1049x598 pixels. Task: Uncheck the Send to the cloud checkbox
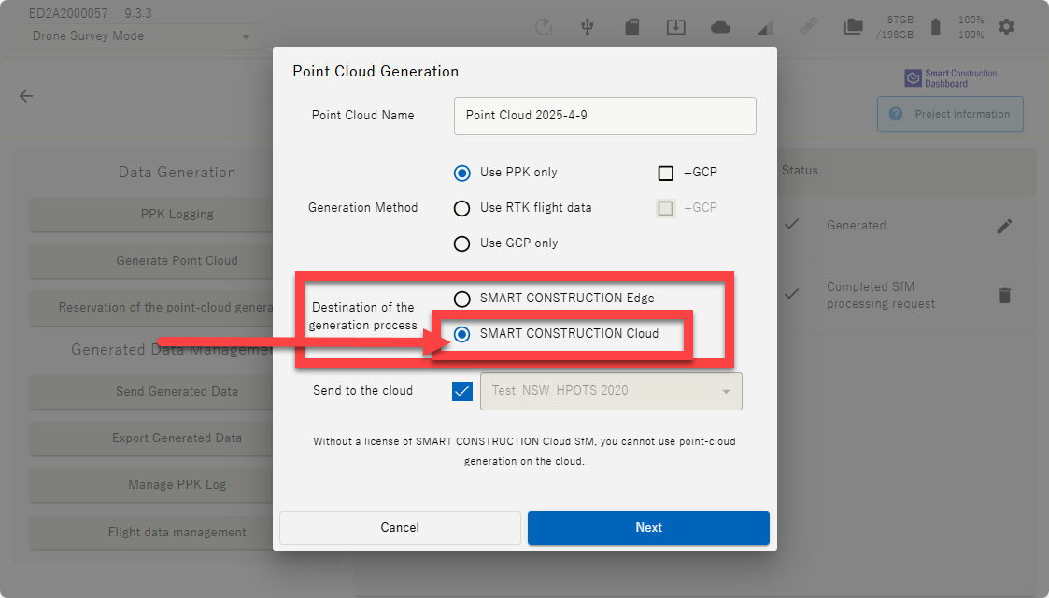(462, 391)
